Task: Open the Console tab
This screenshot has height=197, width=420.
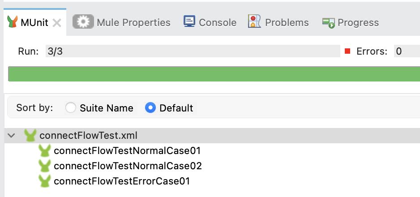Action: pyautogui.click(x=210, y=22)
